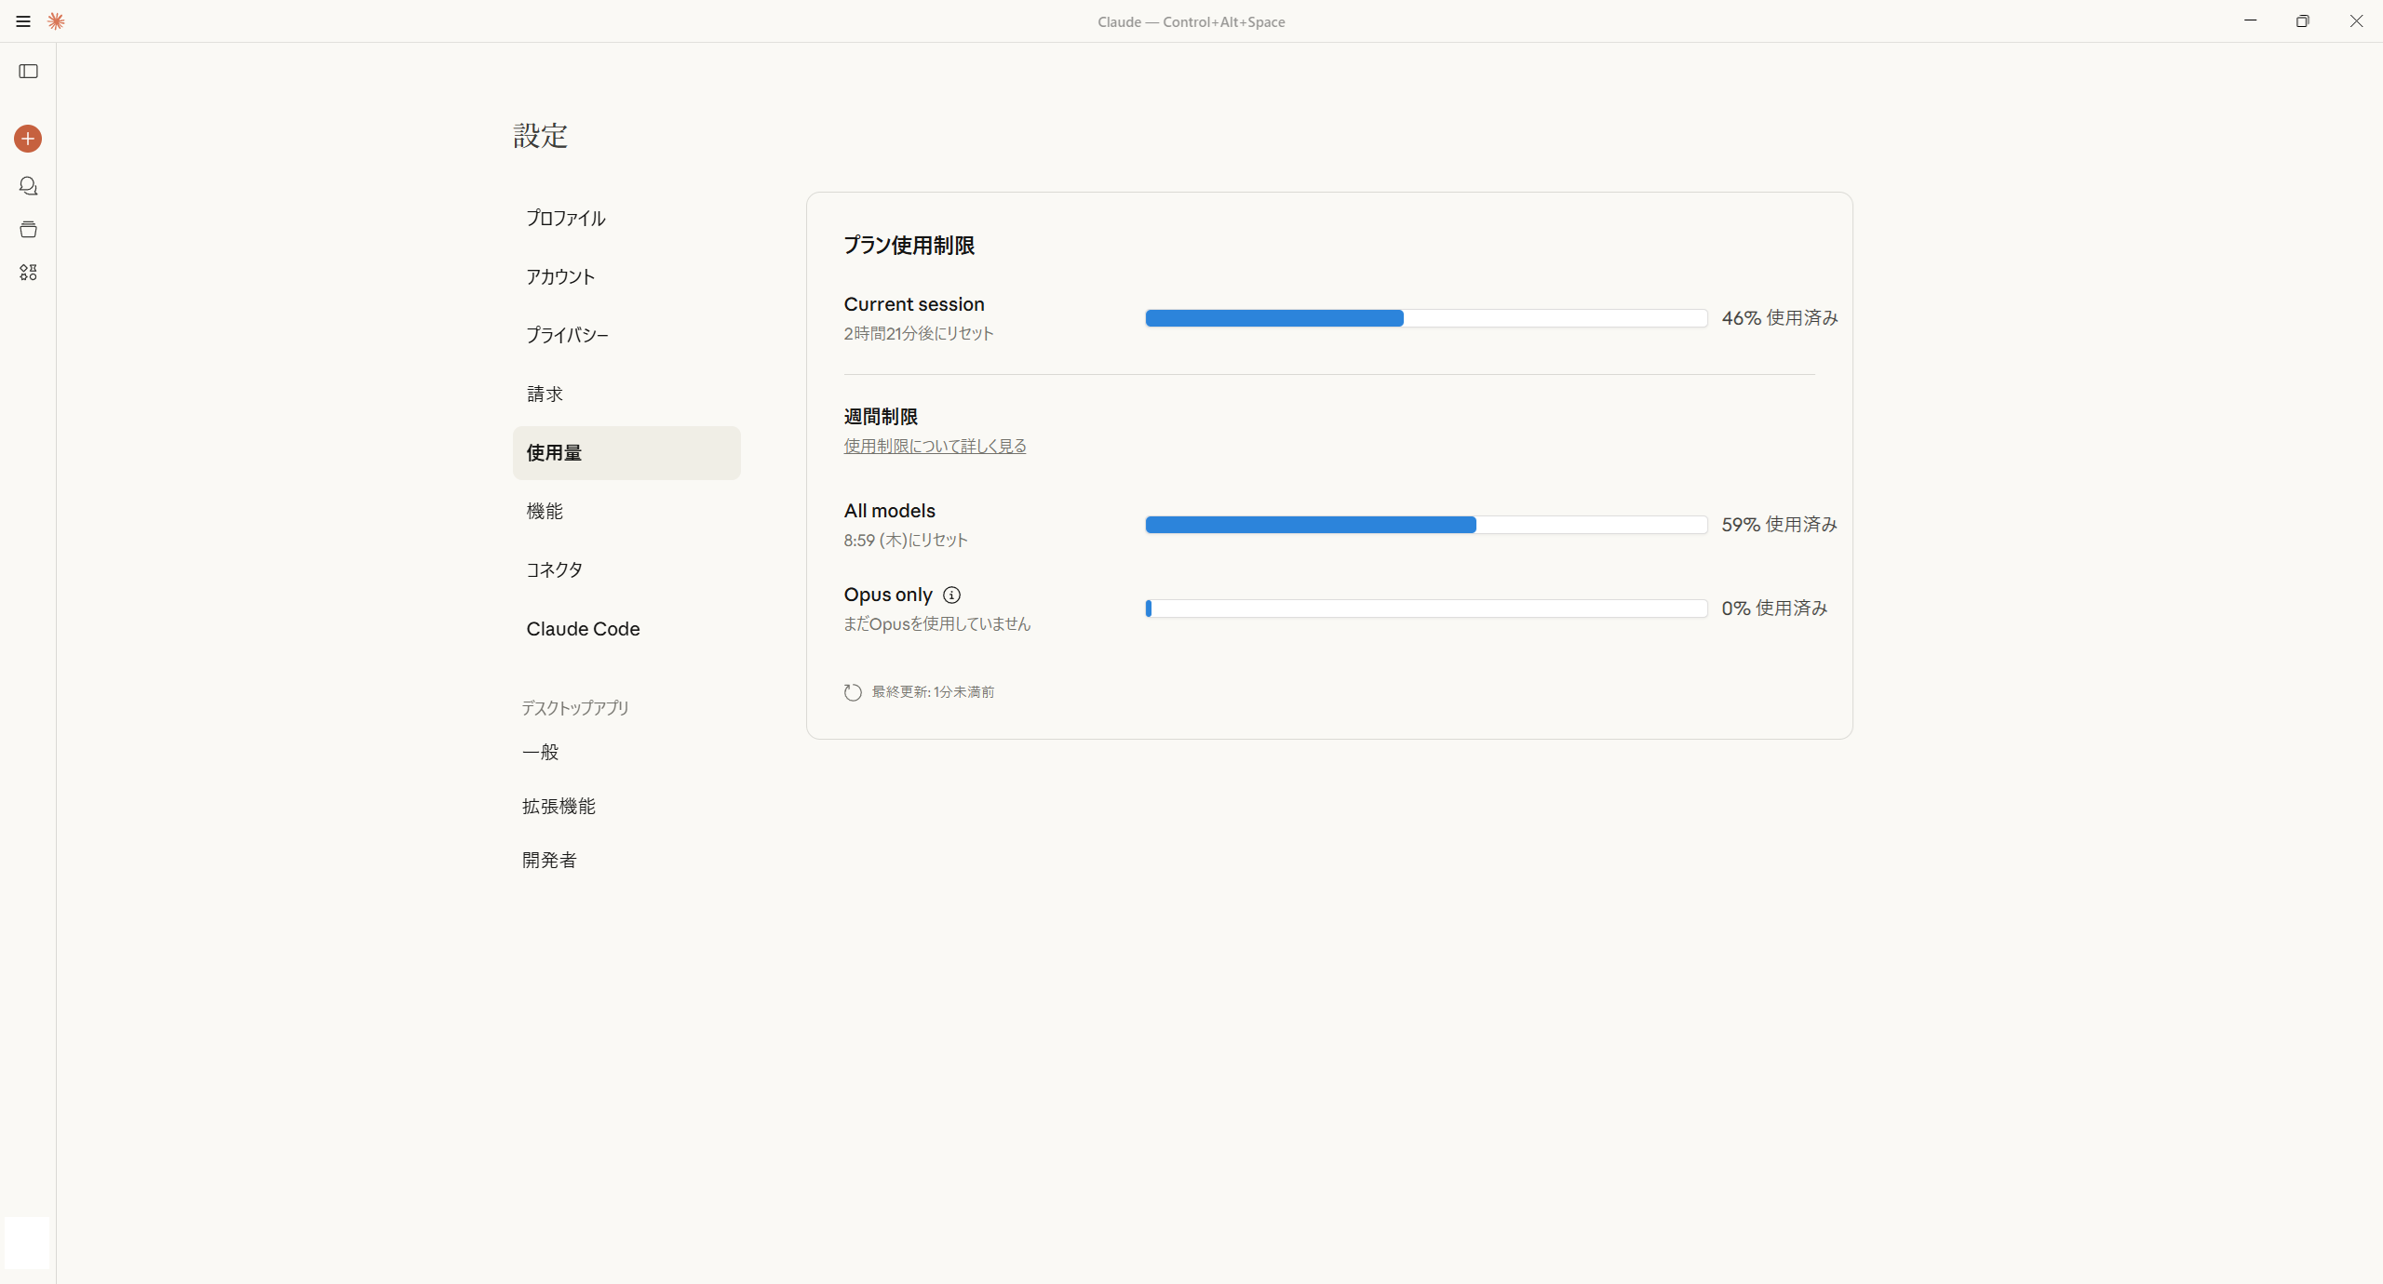
Task: Switch to the 機能 settings tab
Action: [545, 511]
